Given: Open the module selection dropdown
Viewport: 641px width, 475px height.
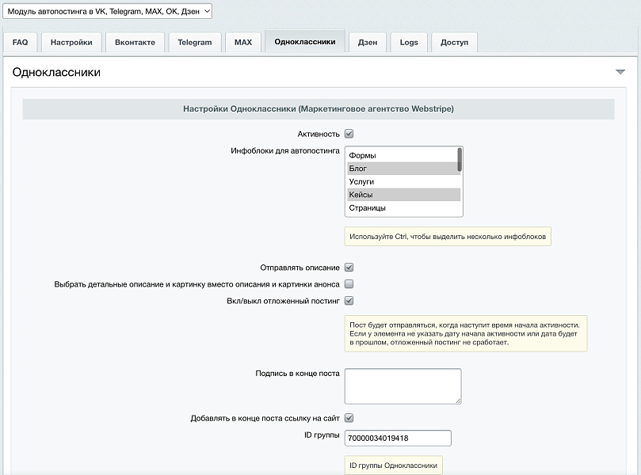Looking at the screenshot, I should click(108, 11).
